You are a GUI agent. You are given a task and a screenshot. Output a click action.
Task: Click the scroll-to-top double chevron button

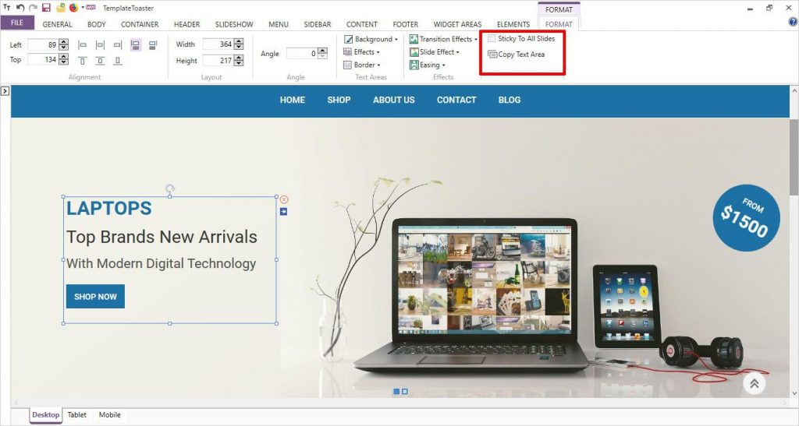pyautogui.click(x=755, y=383)
